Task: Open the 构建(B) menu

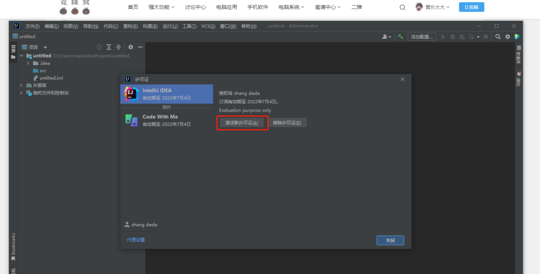Action: (150, 26)
